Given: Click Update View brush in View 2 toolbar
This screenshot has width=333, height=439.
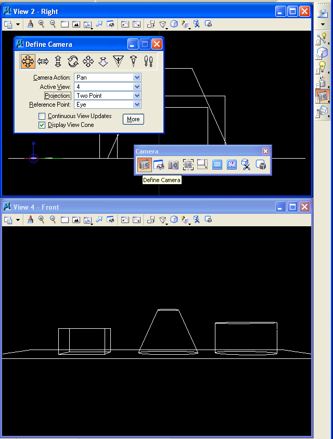Looking at the screenshot, I should click(31, 24).
